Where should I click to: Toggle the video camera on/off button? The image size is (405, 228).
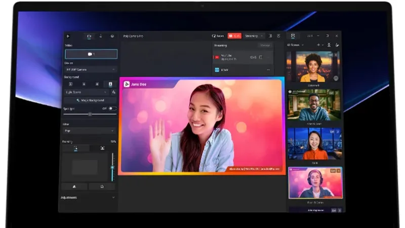[x=91, y=54]
